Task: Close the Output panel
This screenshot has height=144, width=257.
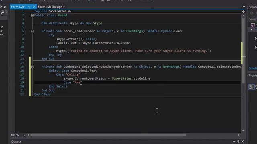Action: pos(243,141)
